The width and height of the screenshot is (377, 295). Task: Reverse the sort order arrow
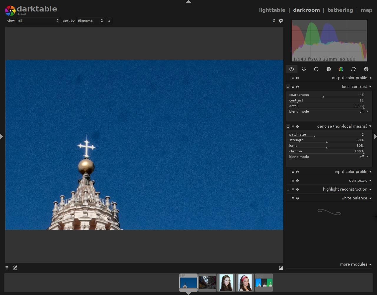pyautogui.click(x=109, y=21)
